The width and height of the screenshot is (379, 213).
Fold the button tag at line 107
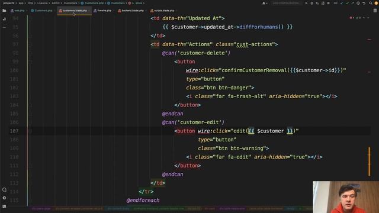coord(30,131)
